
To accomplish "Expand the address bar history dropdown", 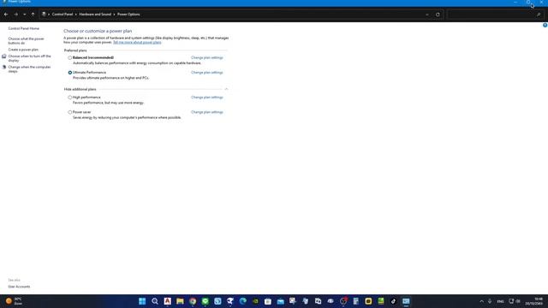I will [x=427, y=15].
